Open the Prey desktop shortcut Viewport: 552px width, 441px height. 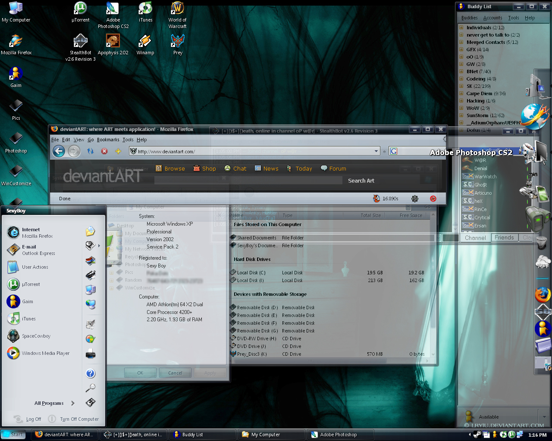tap(178, 45)
